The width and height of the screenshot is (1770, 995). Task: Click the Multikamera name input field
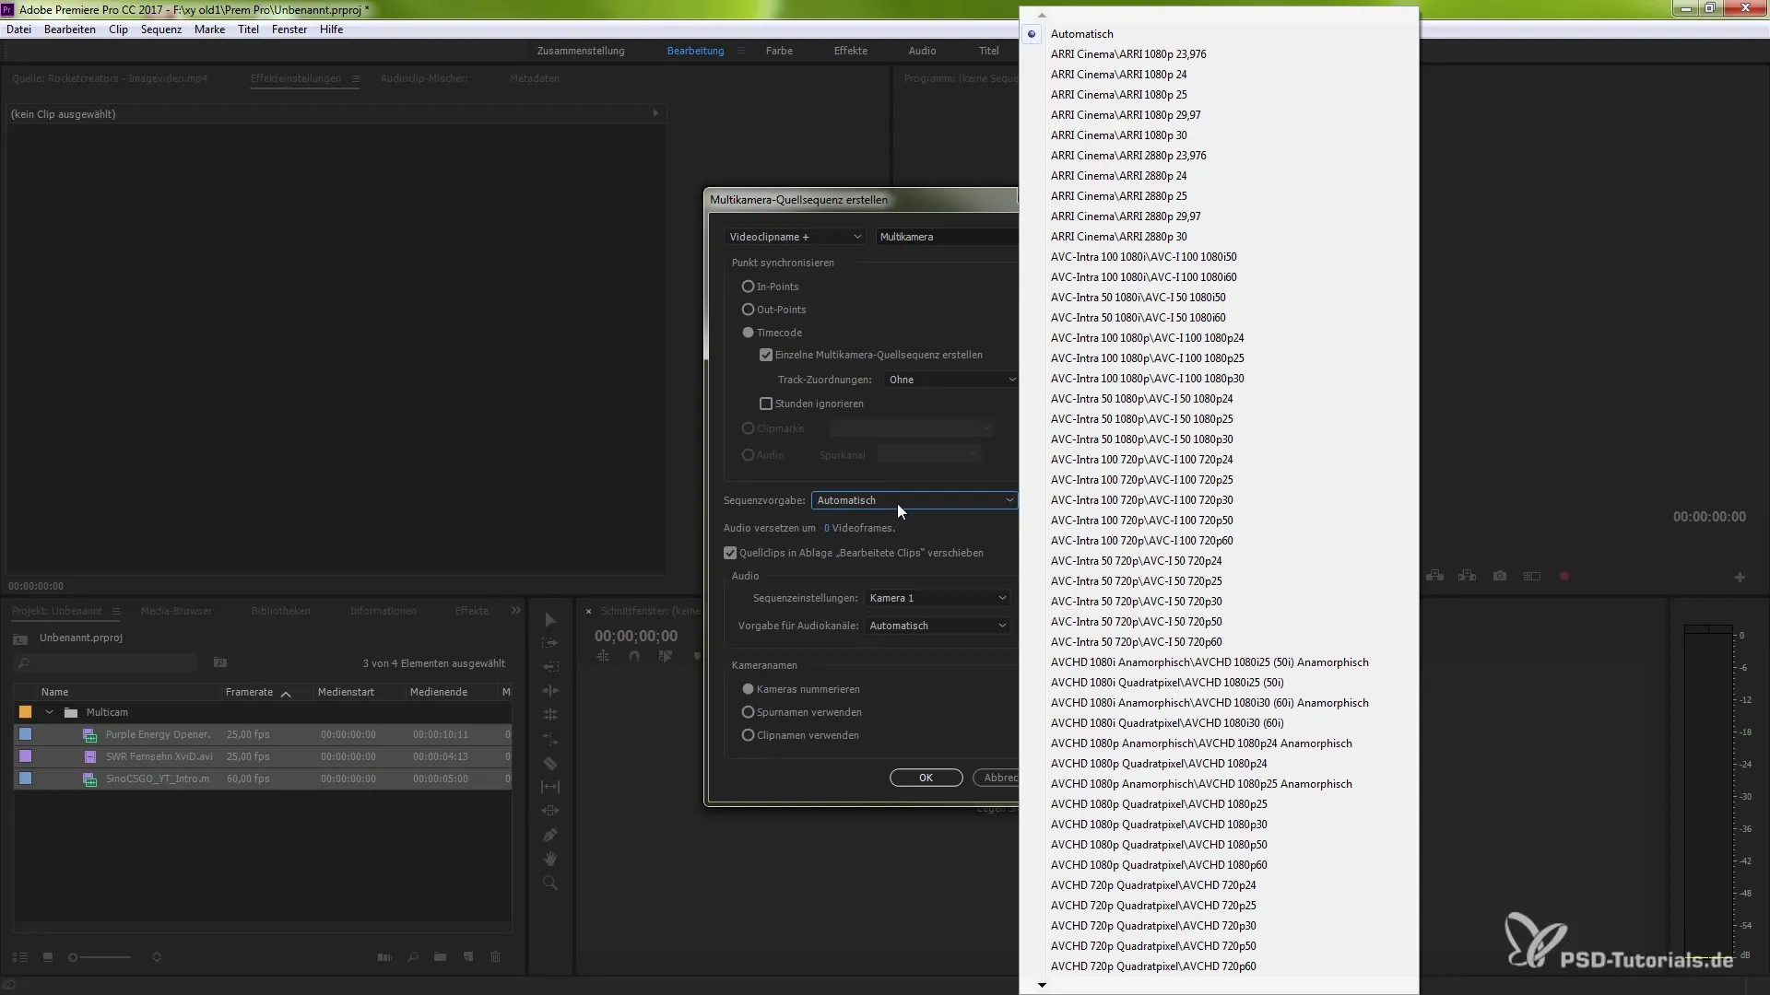click(948, 237)
